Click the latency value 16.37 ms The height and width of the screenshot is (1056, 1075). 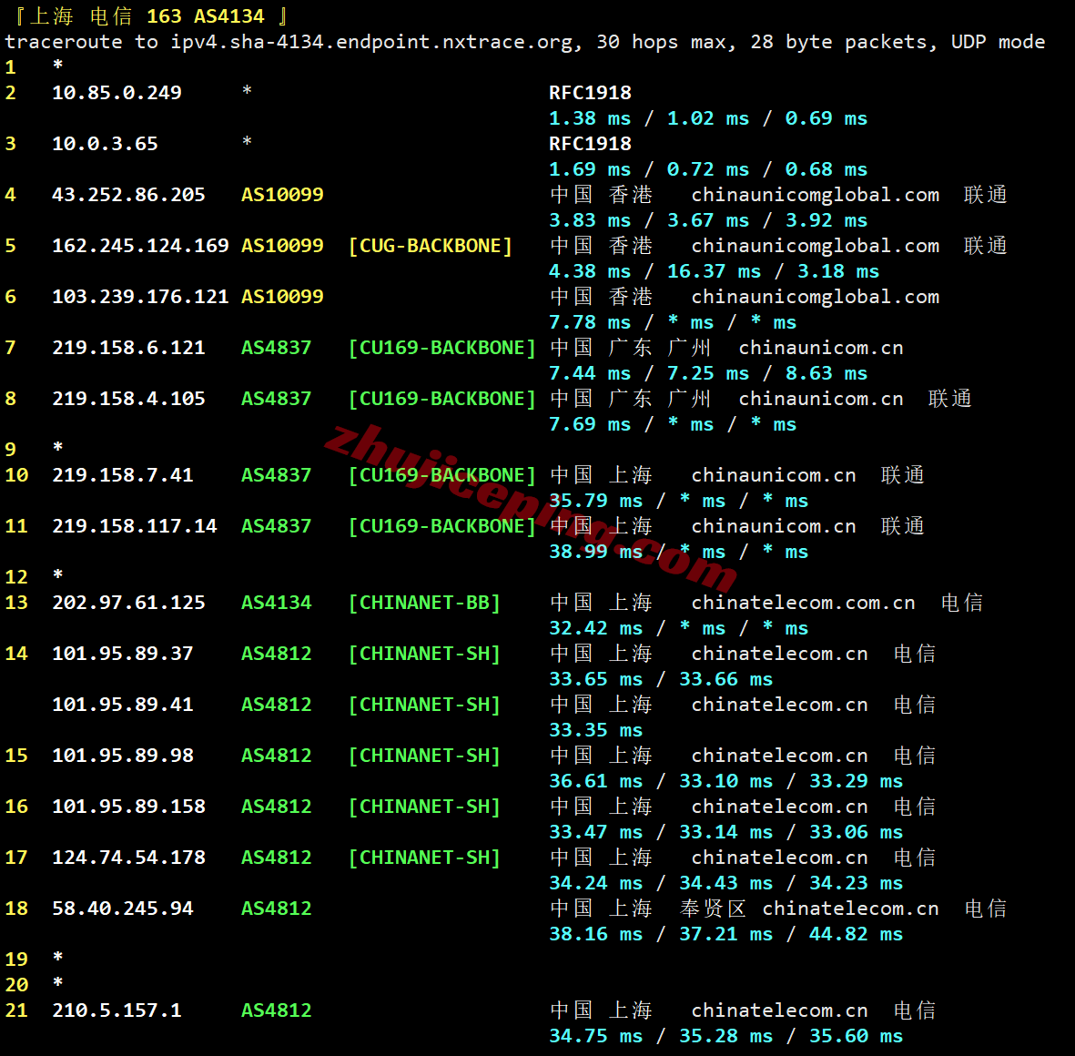pyautogui.click(x=714, y=271)
